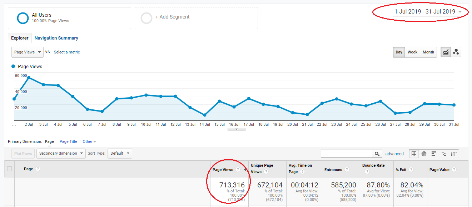Image resolution: width=472 pixels, height=207 pixels.
Task: Select the pie chart percentage view icon
Action: [424, 154]
